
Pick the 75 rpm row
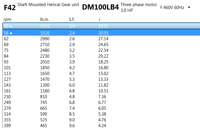[101, 50]
